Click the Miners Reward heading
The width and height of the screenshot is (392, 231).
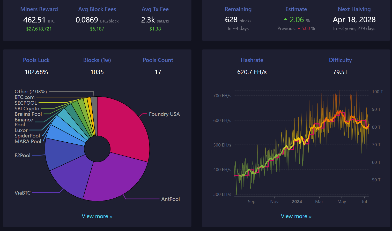[39, 9]
